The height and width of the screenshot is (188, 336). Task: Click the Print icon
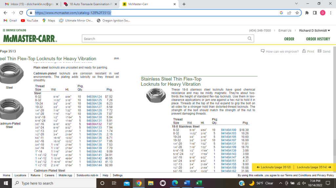tap(304, 51)
